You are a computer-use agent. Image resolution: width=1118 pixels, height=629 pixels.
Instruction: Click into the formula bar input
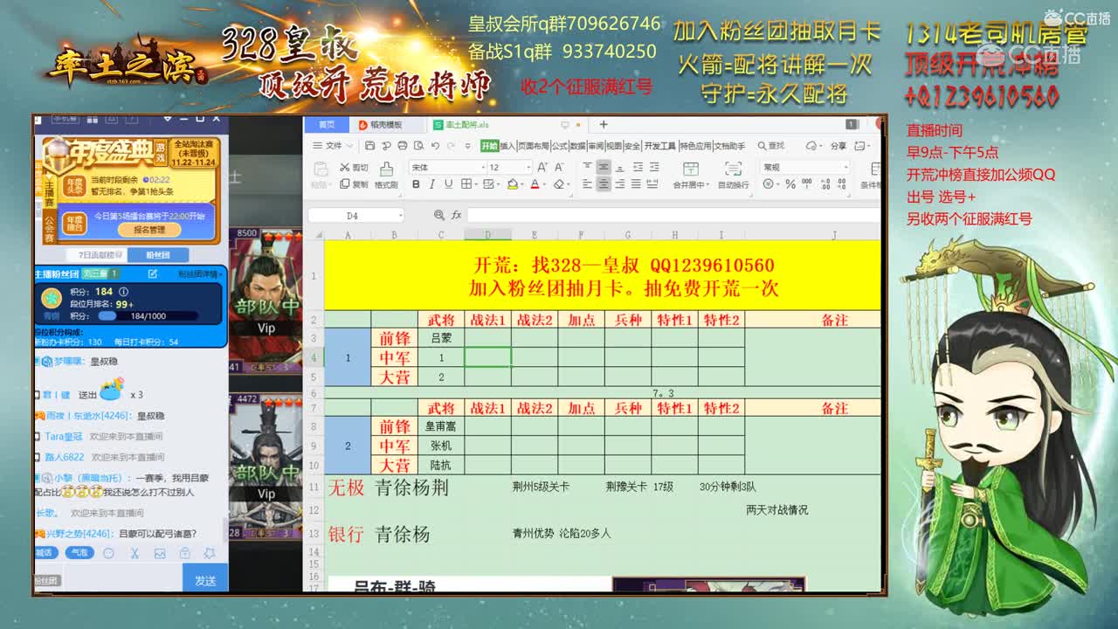pos(673,215)
